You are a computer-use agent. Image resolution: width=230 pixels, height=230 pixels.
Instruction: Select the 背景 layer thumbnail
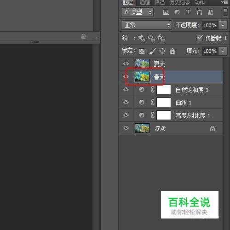point(142,128)
